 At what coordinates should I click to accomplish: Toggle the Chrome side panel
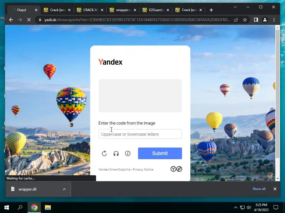(256, 20)
